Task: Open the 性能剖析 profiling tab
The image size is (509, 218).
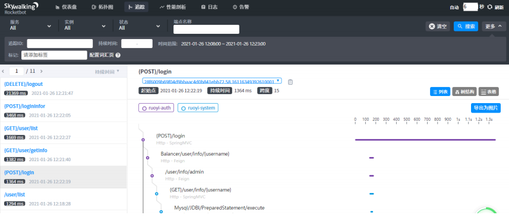Action: click(x=173, y=7)
